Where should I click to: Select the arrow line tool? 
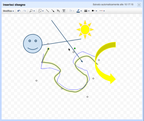53,11
